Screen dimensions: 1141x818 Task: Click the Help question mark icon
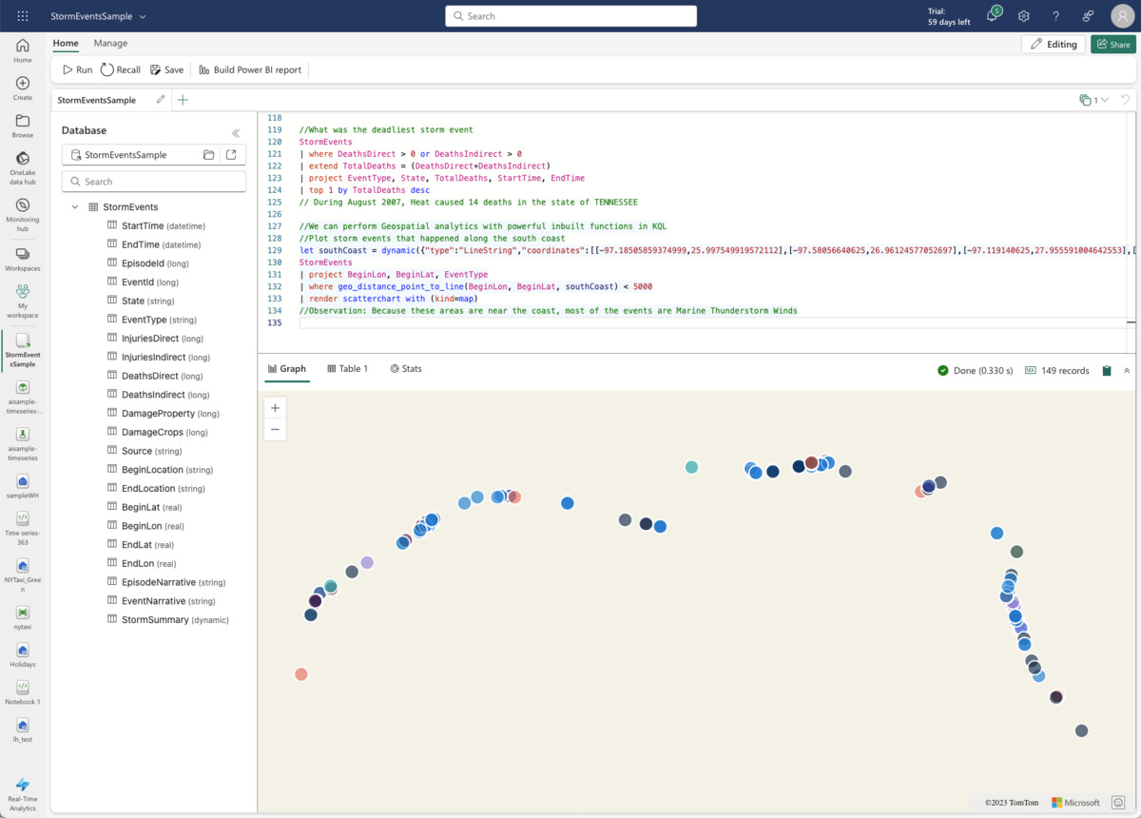1055,16
